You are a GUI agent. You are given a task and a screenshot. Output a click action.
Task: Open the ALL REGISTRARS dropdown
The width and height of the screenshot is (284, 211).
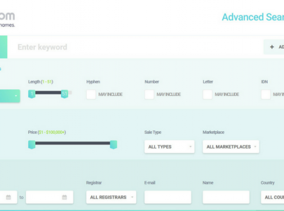pyautogui.click(x=111, y=198)
